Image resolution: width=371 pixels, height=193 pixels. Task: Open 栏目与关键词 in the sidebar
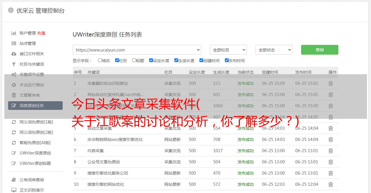[x=32, y=64]
